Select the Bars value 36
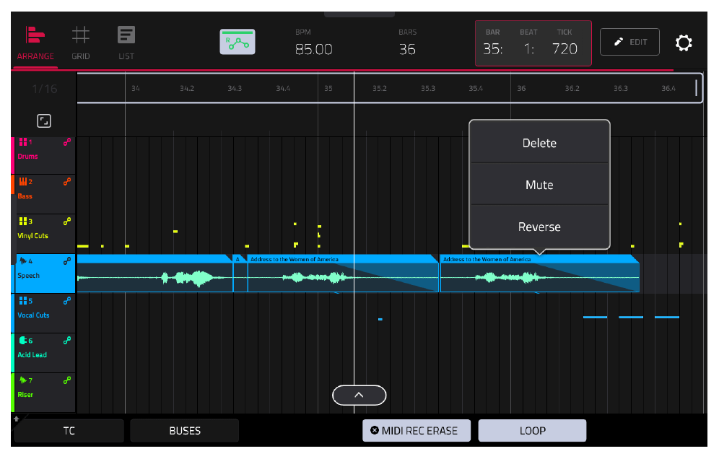 pos(407,49)
